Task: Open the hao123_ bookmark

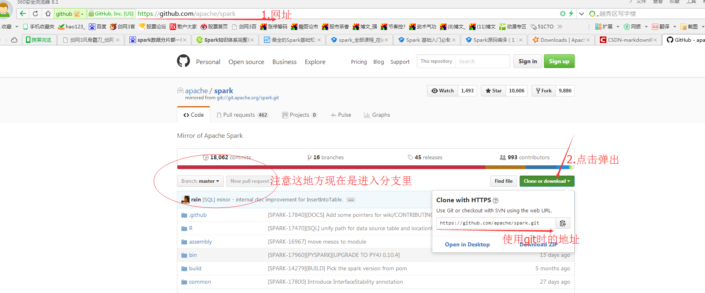Action: (x=71, y=26)
